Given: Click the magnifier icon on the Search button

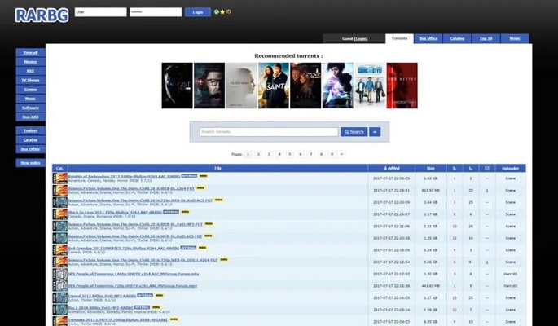Looking at the screenshot, I should (347, 132).
